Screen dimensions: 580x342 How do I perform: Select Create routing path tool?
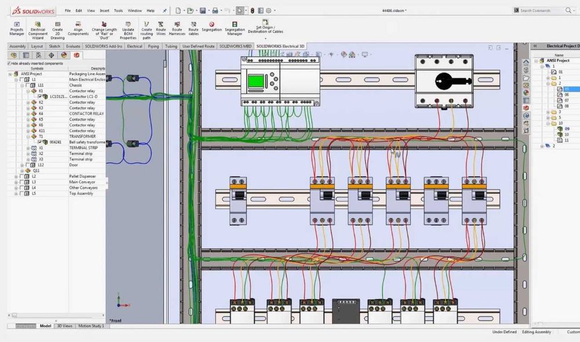tap(147, 30)
